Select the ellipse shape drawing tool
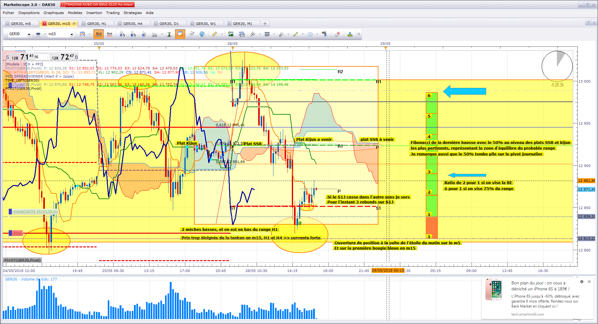This screenshot has height=324, width=598. point(310,34)
